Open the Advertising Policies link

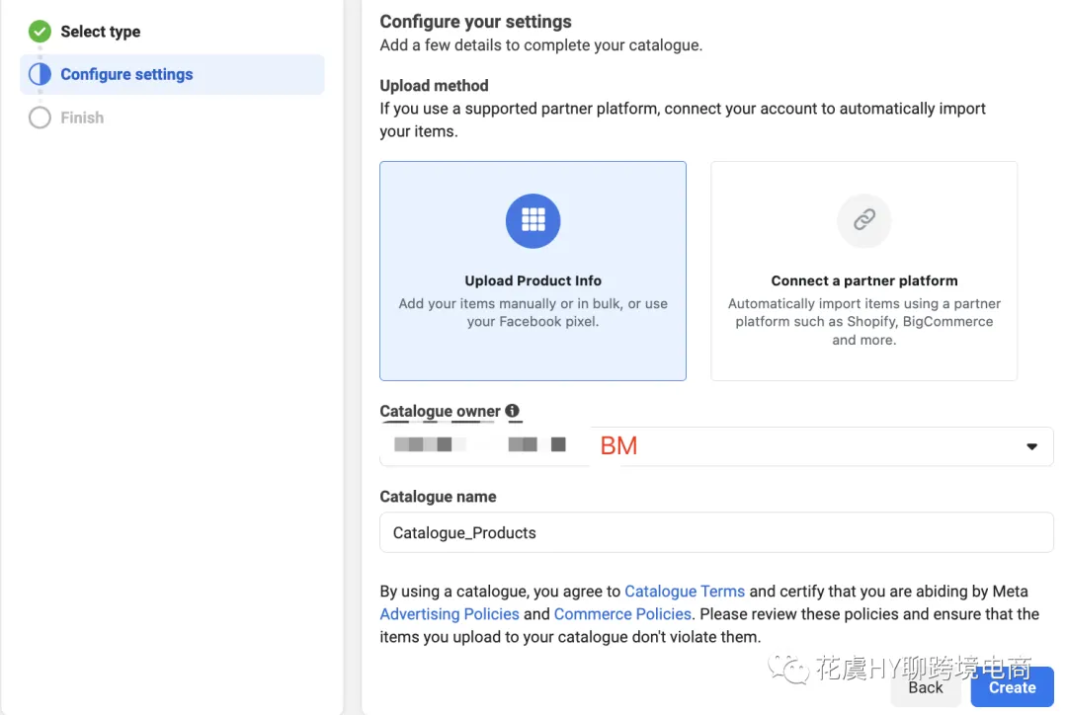pos(450,614)
